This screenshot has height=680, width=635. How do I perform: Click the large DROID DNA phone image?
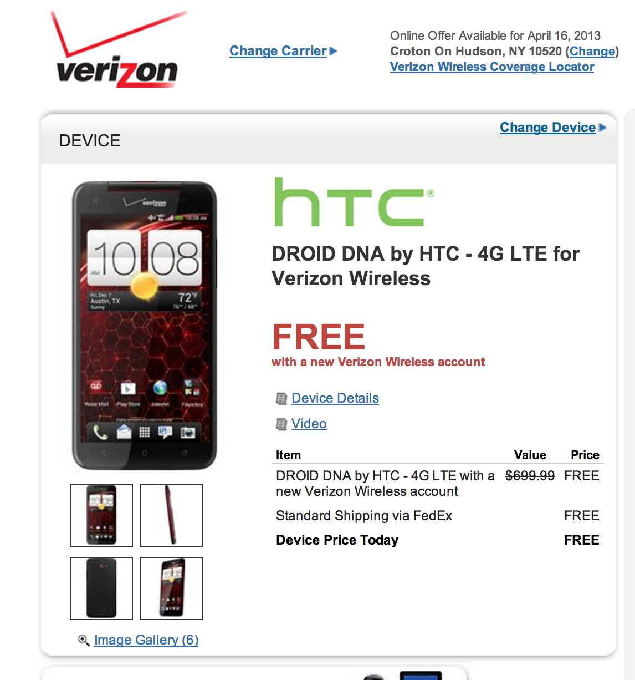pyautogui.click(x=145, y=326)
